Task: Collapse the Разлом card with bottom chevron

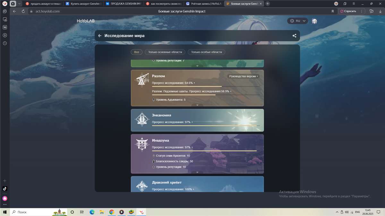Action: pos(197,105)
